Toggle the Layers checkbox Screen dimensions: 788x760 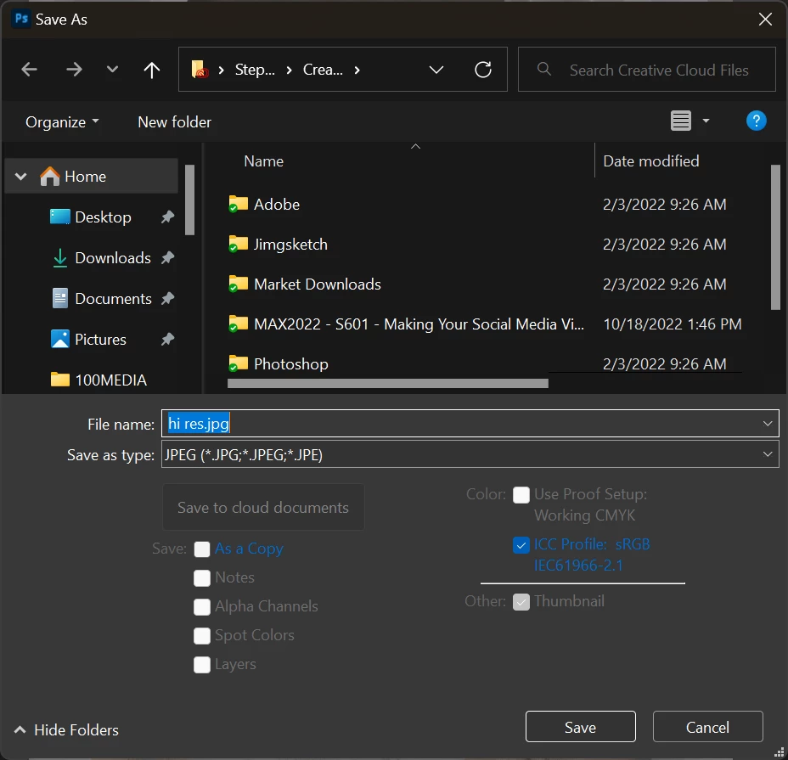click(201, 665)
